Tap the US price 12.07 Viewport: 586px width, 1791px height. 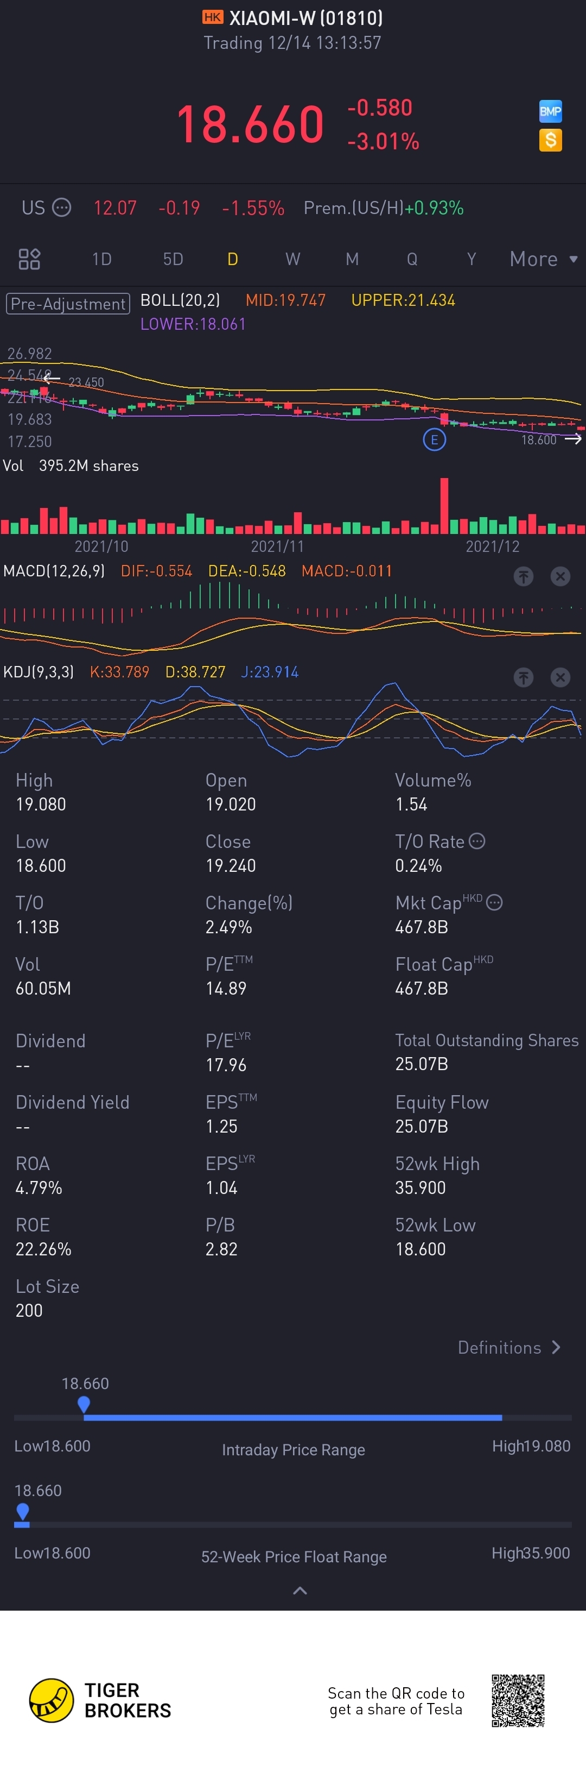pyautogui.click(x=115, y=208)
